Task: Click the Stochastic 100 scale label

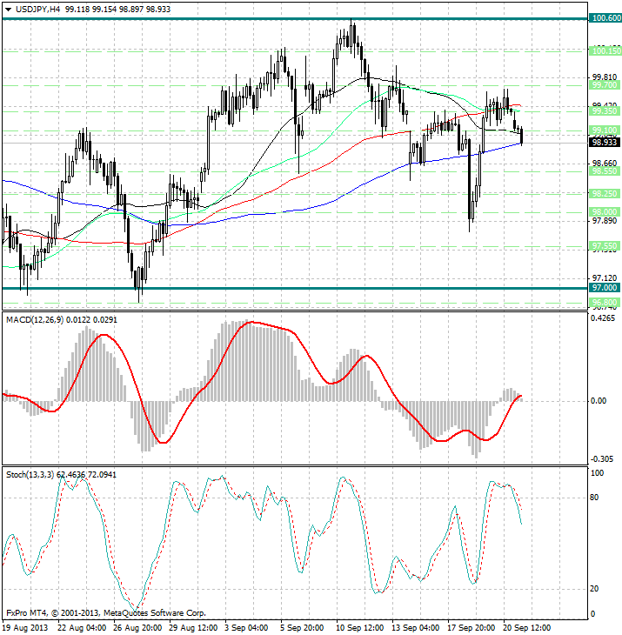Action: pos(597,473)
